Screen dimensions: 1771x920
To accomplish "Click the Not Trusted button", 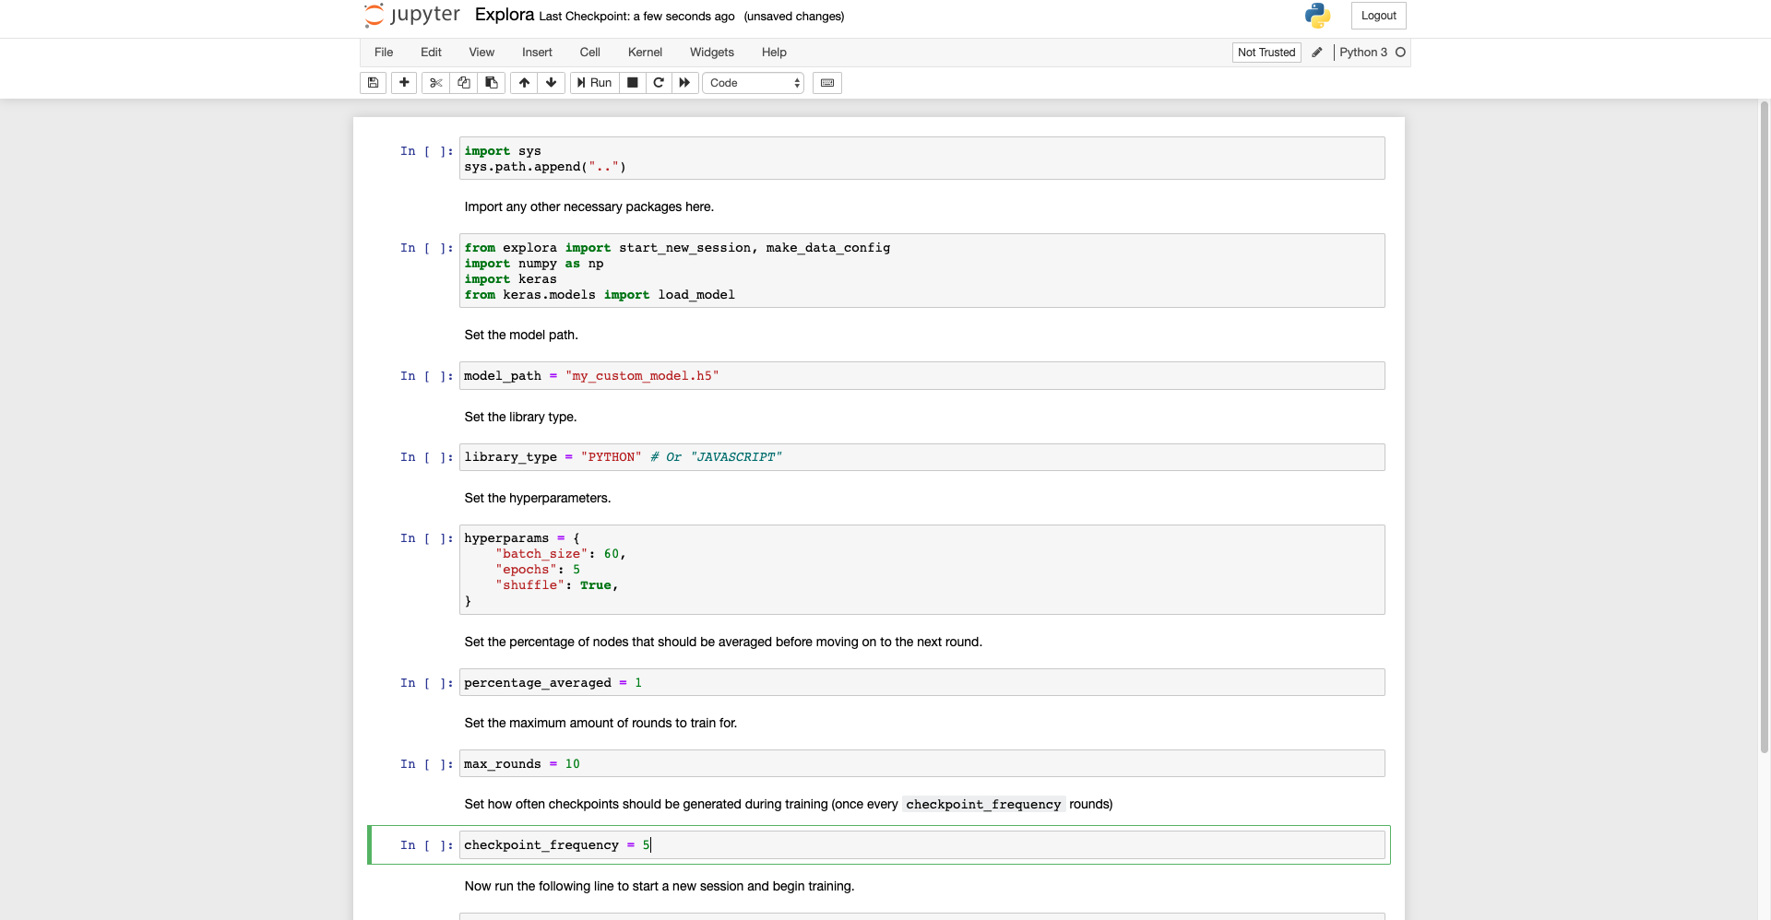I will point(1266,53).
